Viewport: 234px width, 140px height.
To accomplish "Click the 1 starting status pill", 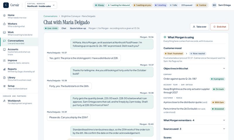I will 160,5.
